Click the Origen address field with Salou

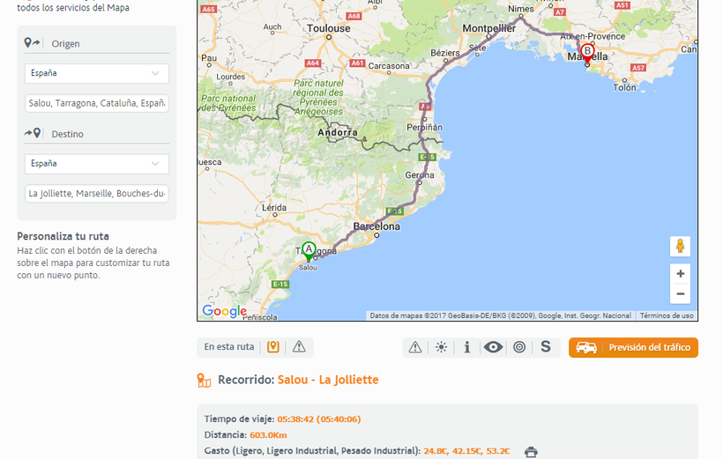[x=97, y=103]
